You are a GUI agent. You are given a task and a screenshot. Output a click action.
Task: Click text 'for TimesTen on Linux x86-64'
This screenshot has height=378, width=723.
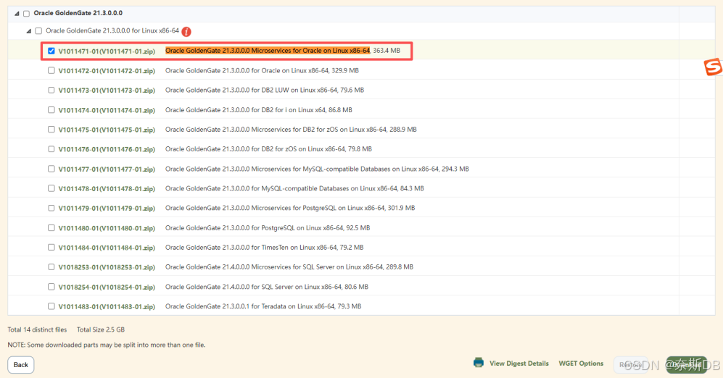point(294,247)
